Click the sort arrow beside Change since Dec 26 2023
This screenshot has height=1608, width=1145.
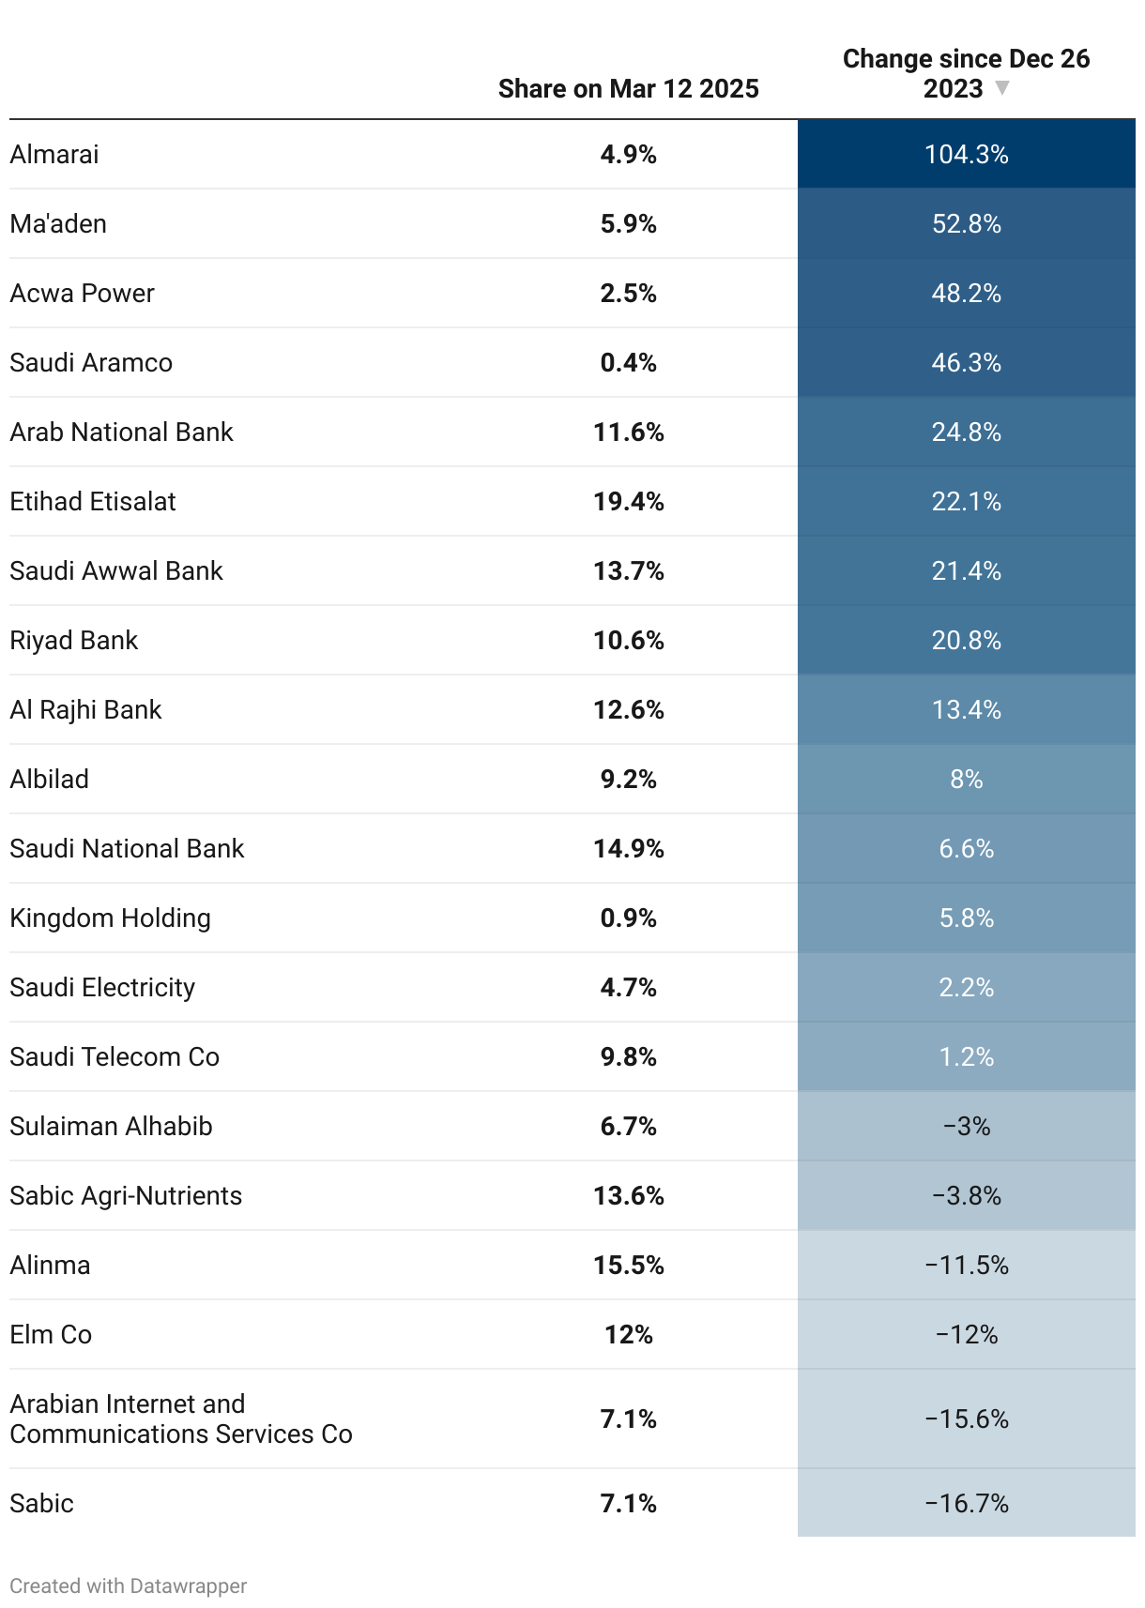pyautogui.click(x=1001, y=87)
